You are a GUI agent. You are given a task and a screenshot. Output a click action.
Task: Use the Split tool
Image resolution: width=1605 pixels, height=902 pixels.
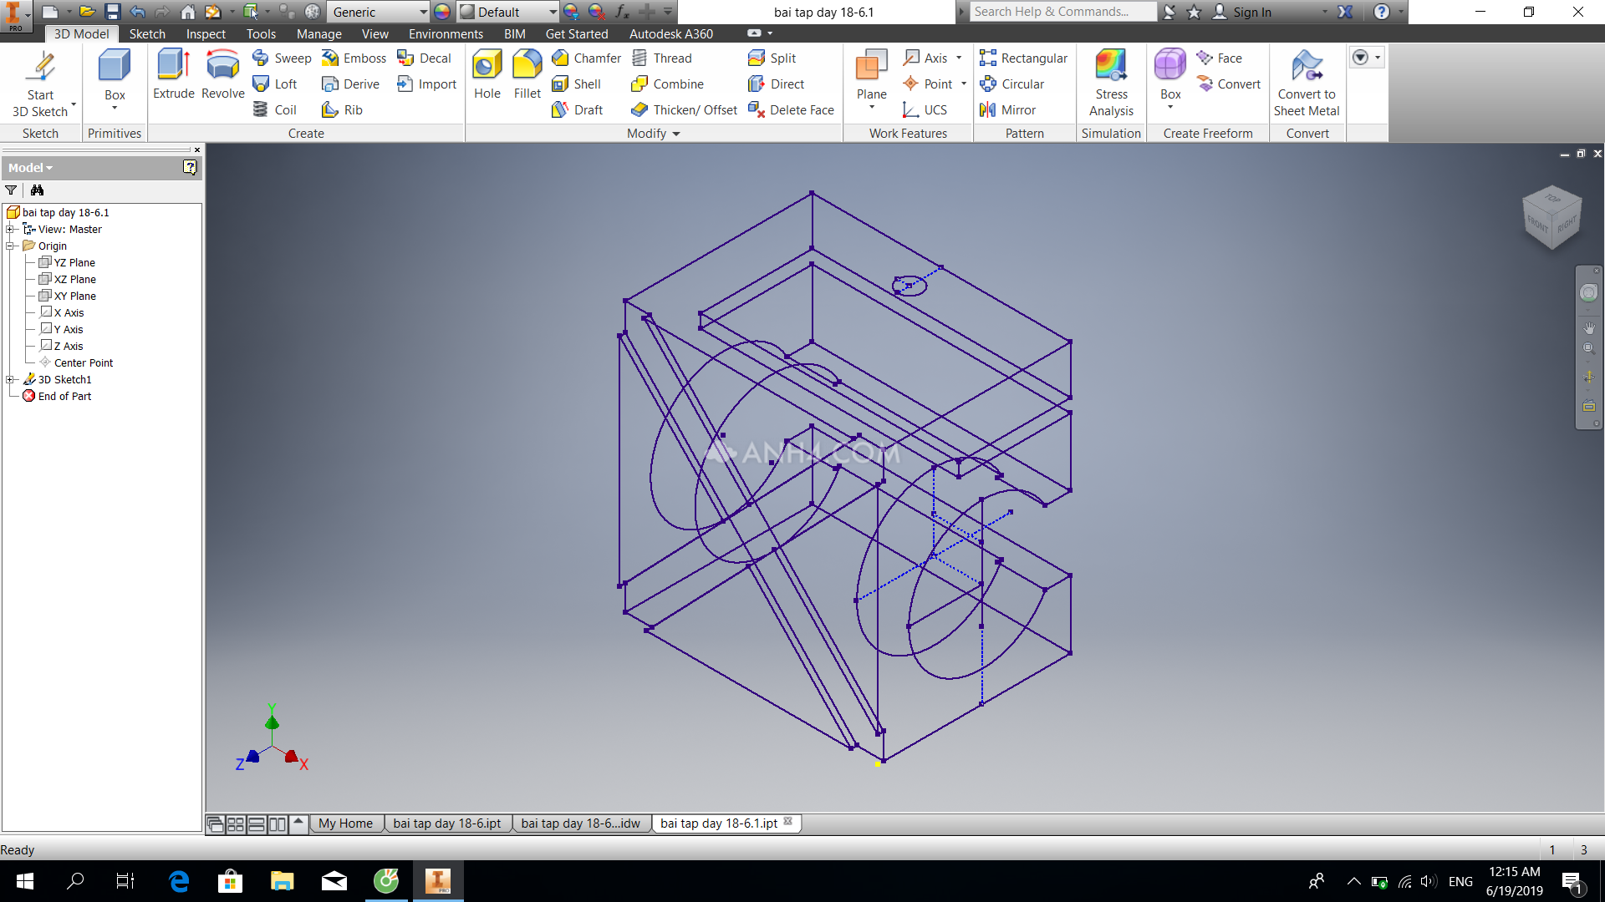click(772, 58)
